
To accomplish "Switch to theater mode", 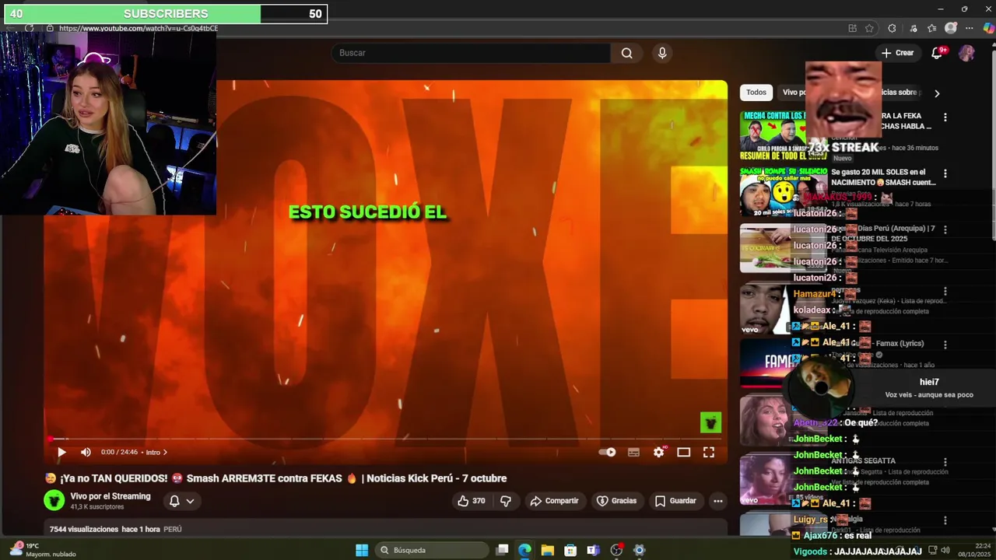I will pyautogui.click(x=683, y=452).
